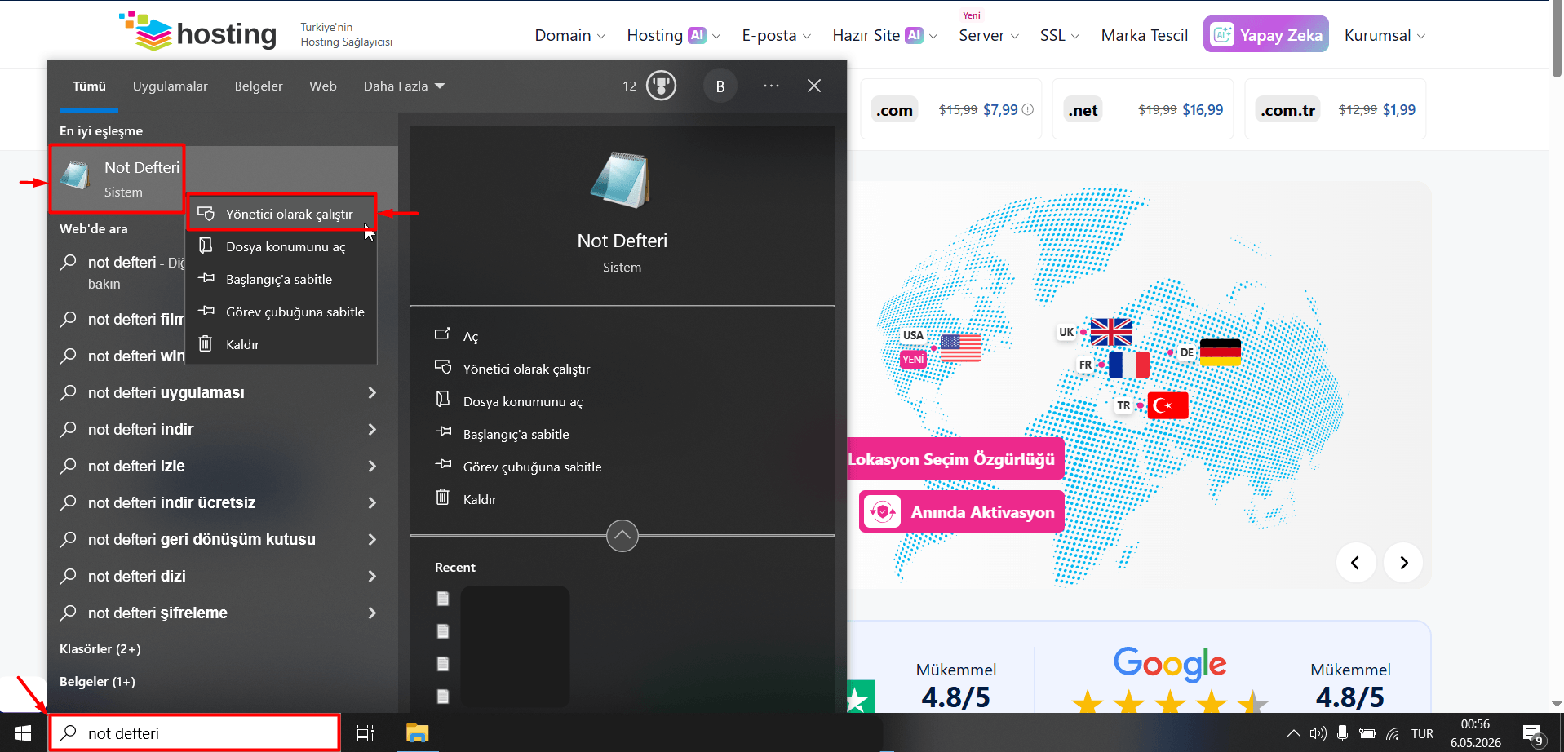The height and width of the screenshot is (752, 1564).
Task: Open the Belgeler (1+) results group
Action: [97, 682]
